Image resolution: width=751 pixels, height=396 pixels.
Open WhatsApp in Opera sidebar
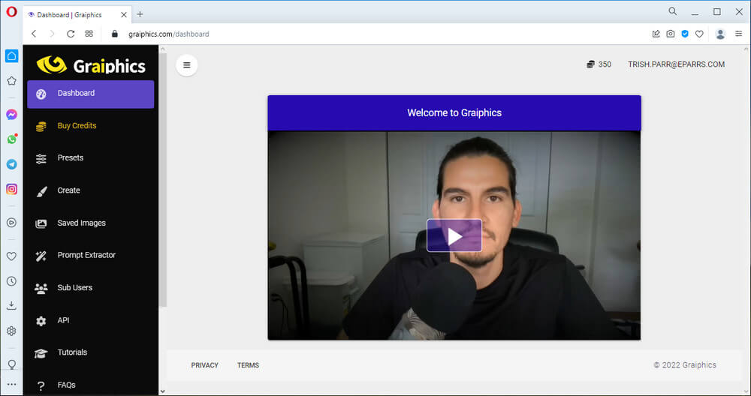[11, 139]
